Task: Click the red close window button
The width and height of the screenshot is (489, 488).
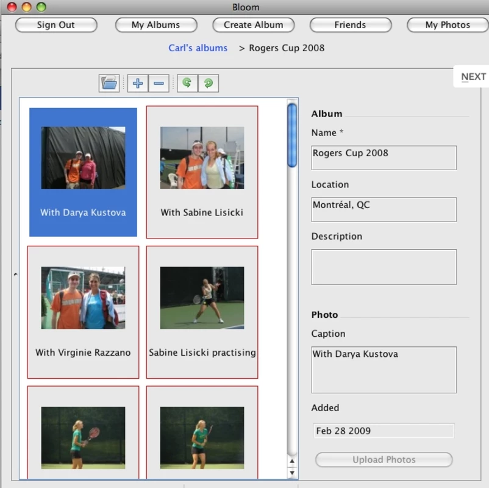Action: click(x=12, y=7)
